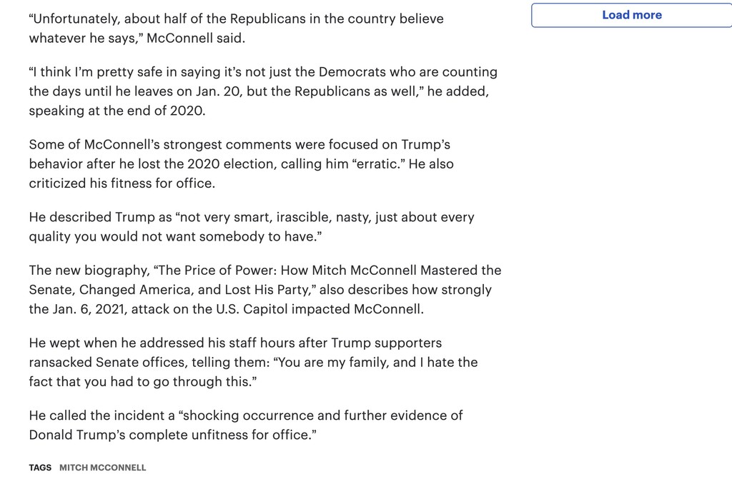The image size is (732, 484).
Task: Click the Load more button
Action: tap(632, 15)
